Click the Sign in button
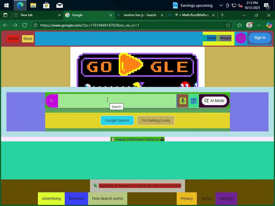Viewport: 275px width, 206px height. coord(260,38)
